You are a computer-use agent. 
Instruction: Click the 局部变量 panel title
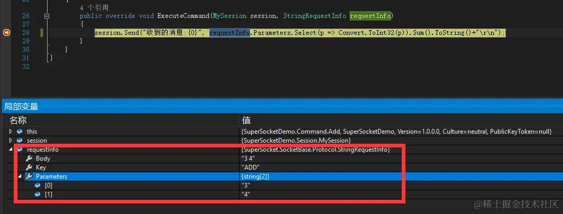21,106
